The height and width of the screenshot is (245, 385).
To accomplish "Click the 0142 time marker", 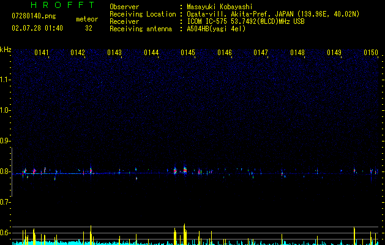I will pos(78,53).
